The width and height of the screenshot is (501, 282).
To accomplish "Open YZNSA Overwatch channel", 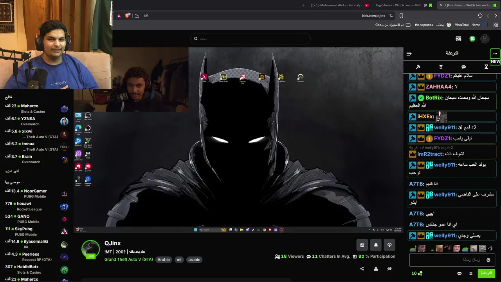I will click(37, 121).
